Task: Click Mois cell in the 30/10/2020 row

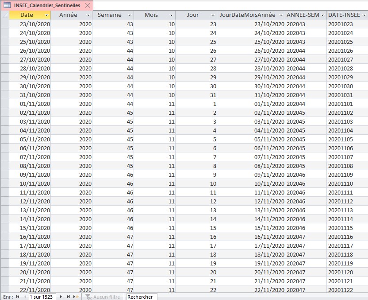Action: [x=154, y=86]
